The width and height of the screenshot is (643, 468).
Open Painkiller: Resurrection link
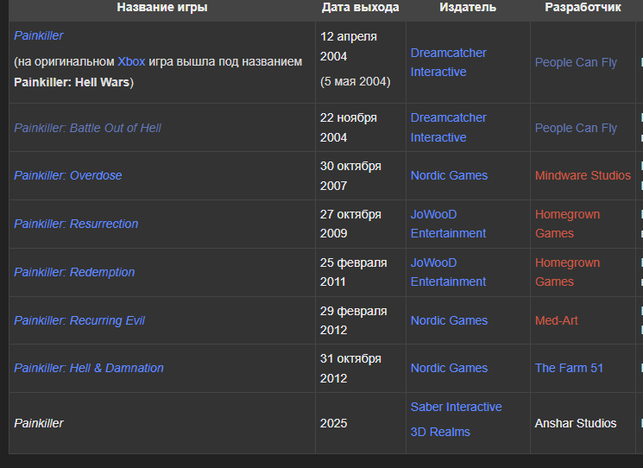click(76, 224)
